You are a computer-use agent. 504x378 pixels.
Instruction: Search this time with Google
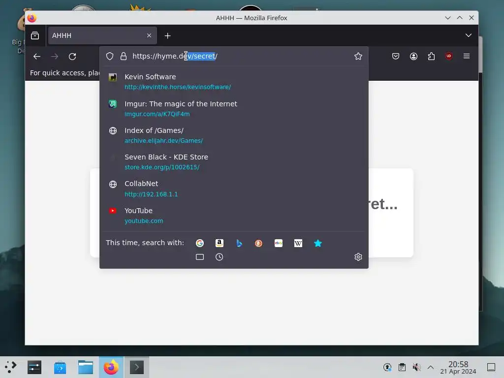[200, 243]
